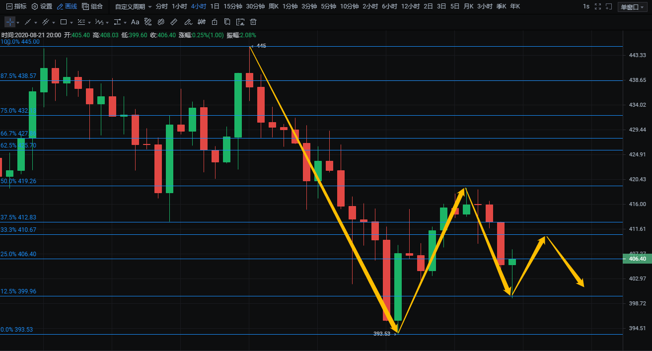Toggle the 画线 drawing toolbar
The height and width of the screenshot is (351, 652).
point(67,6)
